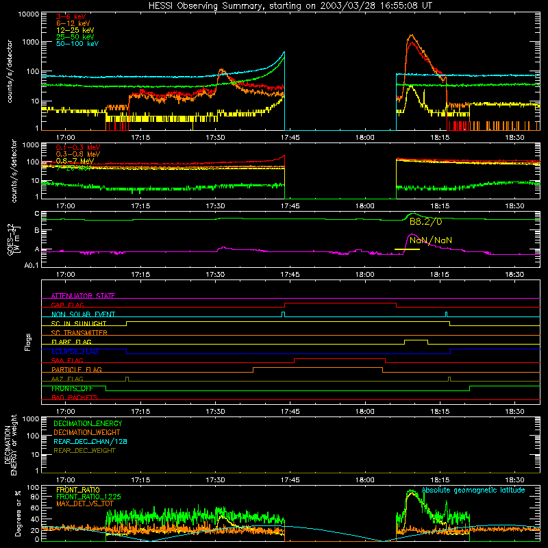Viewport: 548px width, 548px height.
Task: Select the NON_SOLAR_EVENT flag label
Action: (x=83, y=314)
